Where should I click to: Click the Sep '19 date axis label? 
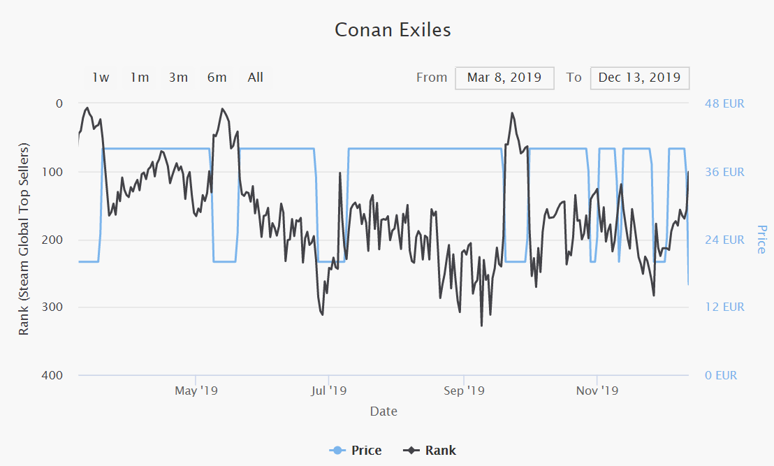[464, 391]
